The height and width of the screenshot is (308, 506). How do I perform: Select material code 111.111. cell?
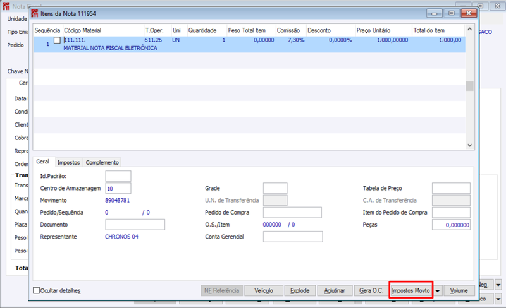(x=75, y=40)
